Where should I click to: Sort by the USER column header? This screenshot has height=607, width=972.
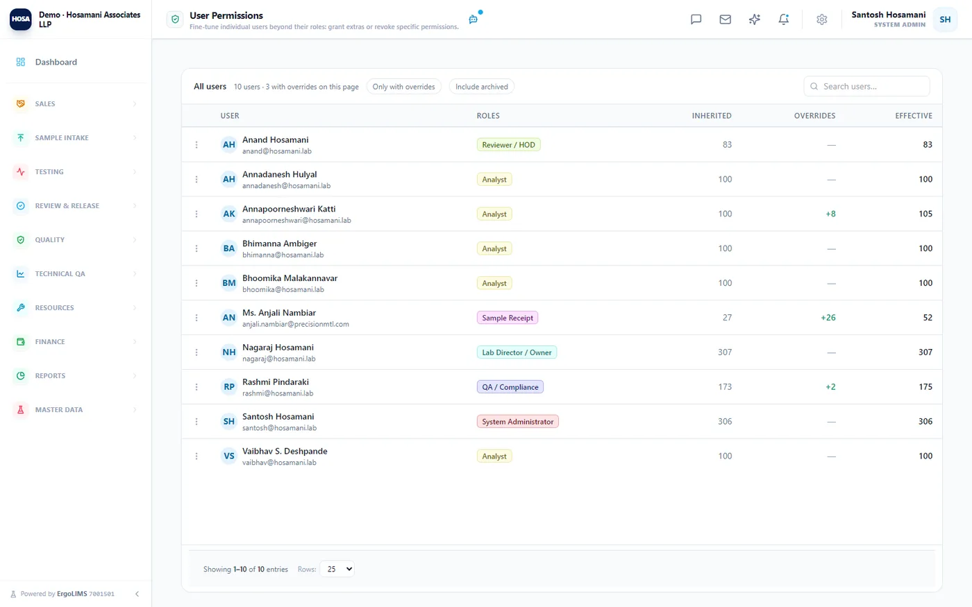point(230,116)
